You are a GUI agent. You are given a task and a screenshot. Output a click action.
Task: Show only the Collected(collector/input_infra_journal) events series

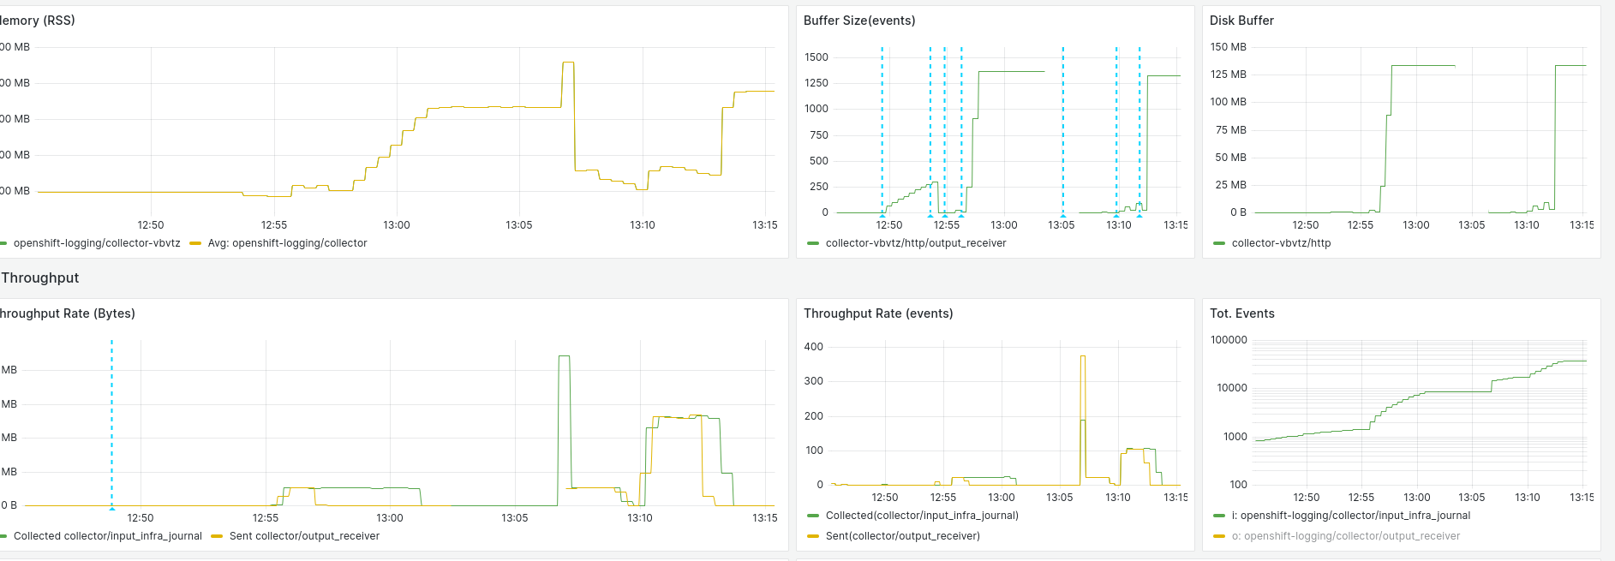pos(922,516)
